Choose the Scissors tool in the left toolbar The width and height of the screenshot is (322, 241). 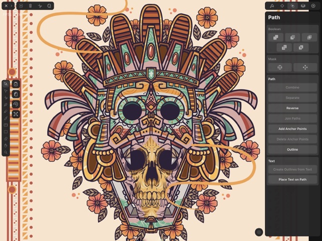pyautogui.click(x=6, y=98)
